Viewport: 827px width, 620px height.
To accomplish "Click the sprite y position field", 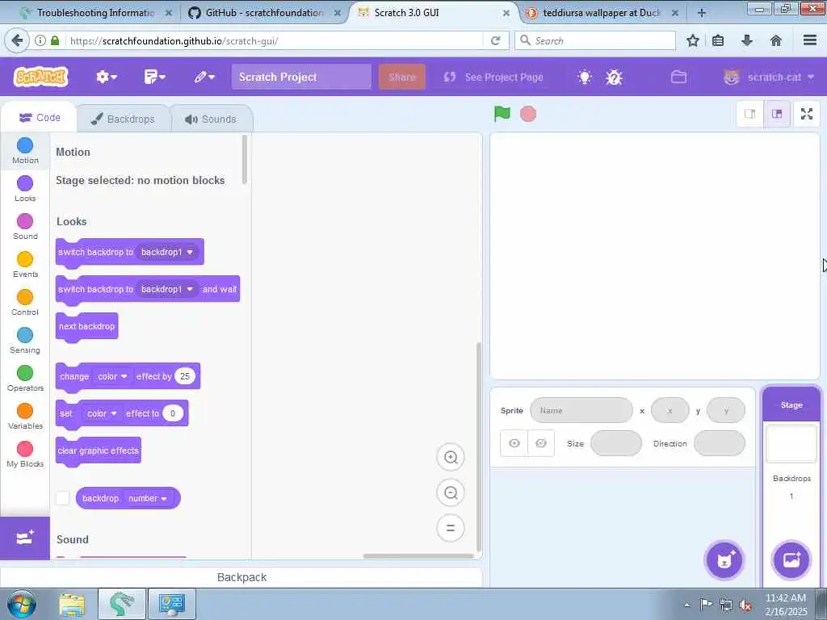I will 726,410.
